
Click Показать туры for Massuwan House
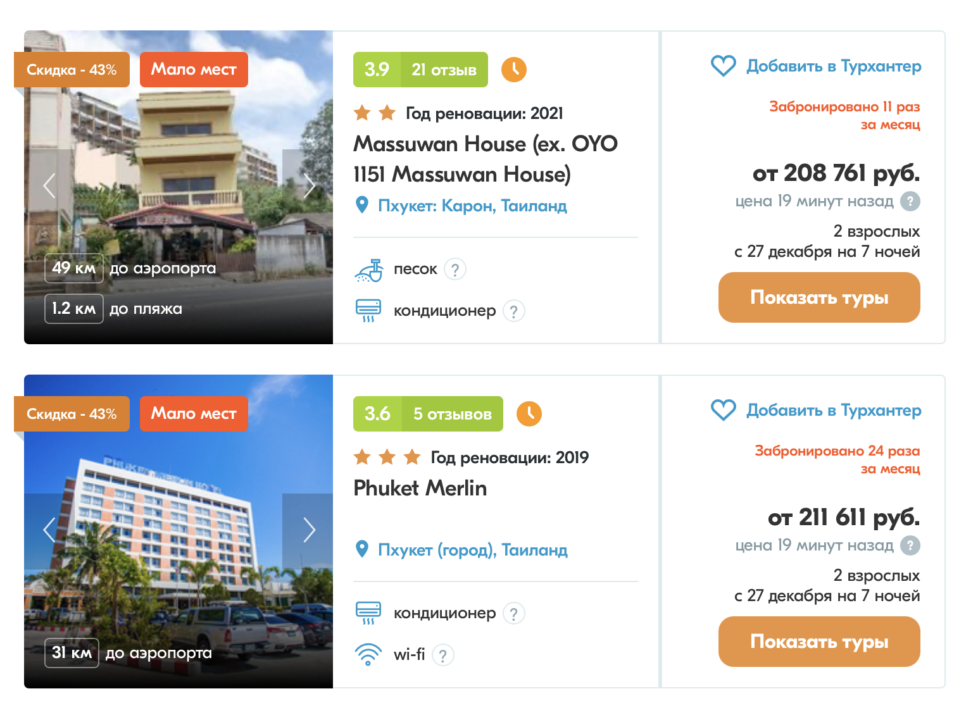tap(819, 297)
